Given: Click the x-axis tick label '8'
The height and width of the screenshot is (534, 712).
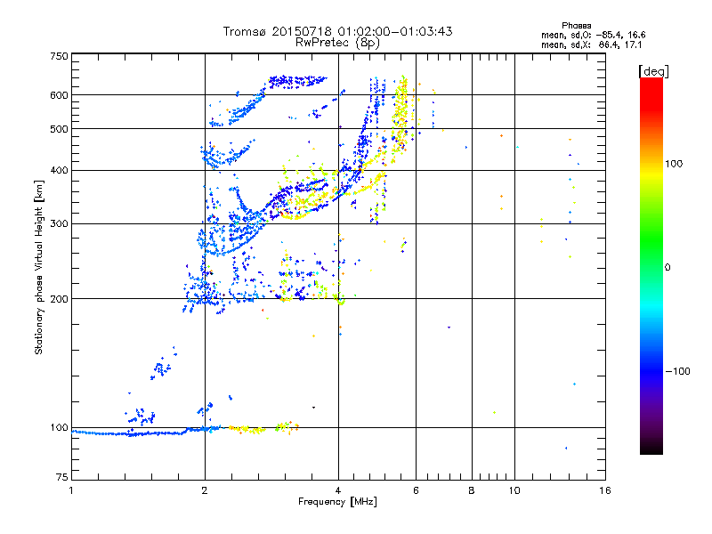Looking at the screenshot, I should [472, 490].
